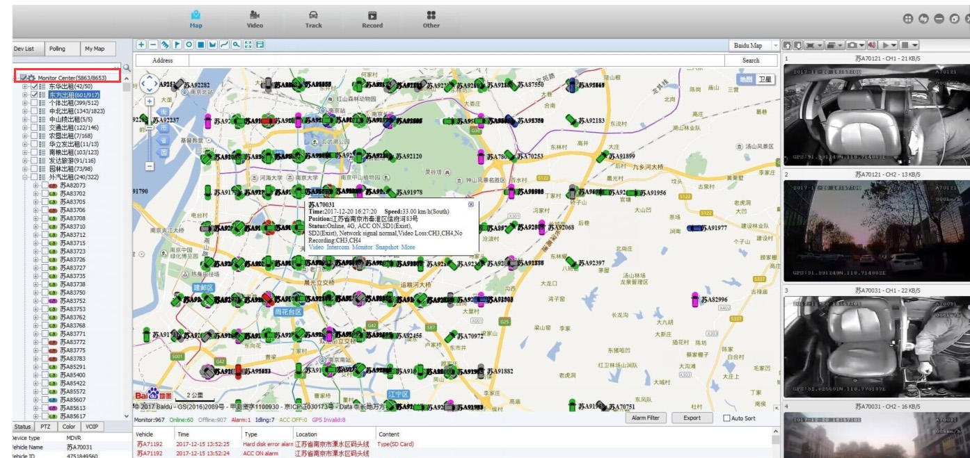Switch to the Track view
970x458 pixels.
point(314,19)
